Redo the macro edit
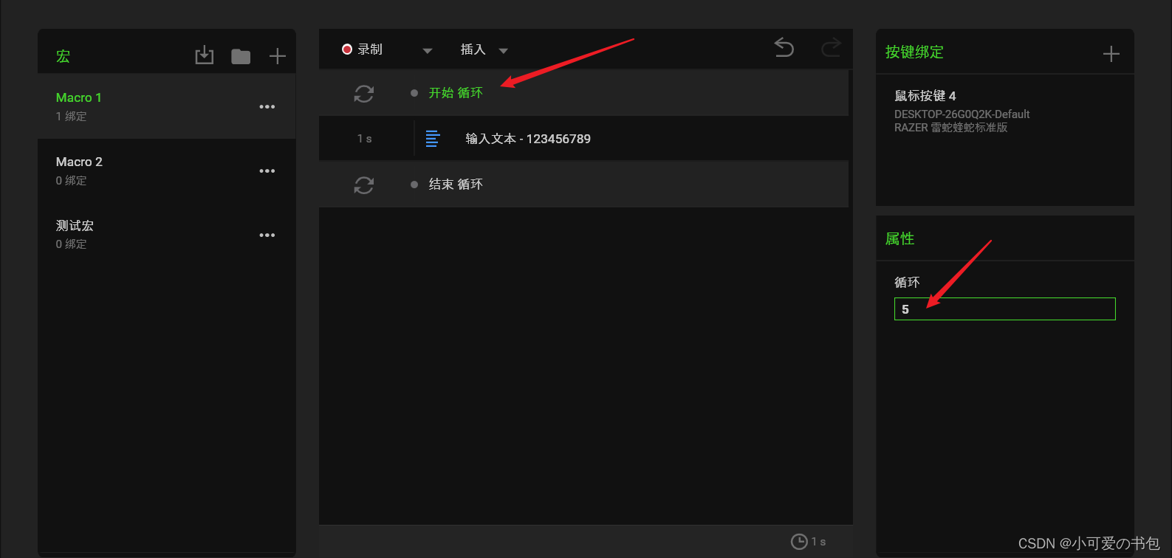The height and width of the screenshot is (558, 1172). click(x=831, y=48)
